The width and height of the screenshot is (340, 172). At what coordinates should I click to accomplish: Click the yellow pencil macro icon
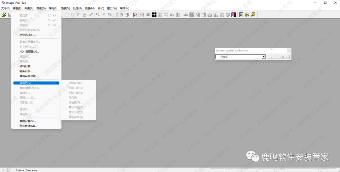(x=253, y=15)
